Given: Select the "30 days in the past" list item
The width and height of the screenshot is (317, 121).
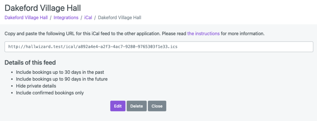Looking at the screenshot, I should [60, 72].
